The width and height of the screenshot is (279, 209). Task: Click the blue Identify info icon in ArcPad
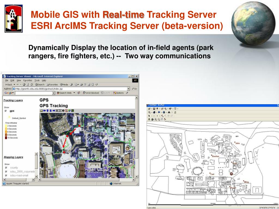pos(164,112)
